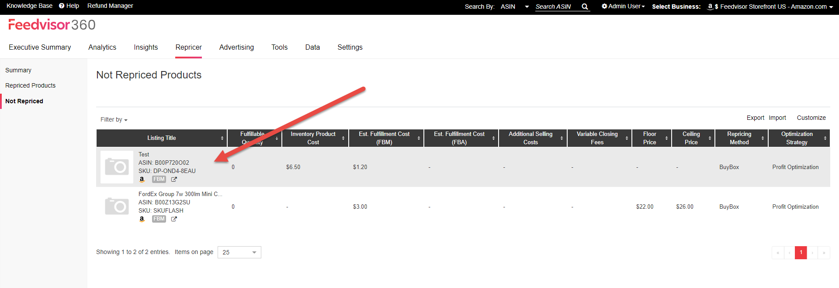The height and width of the screenshot is (288, 839).
Task: Click the 'FordEx Group 7w 300lm Mini C...' title
Action: [x=180, y=194]
